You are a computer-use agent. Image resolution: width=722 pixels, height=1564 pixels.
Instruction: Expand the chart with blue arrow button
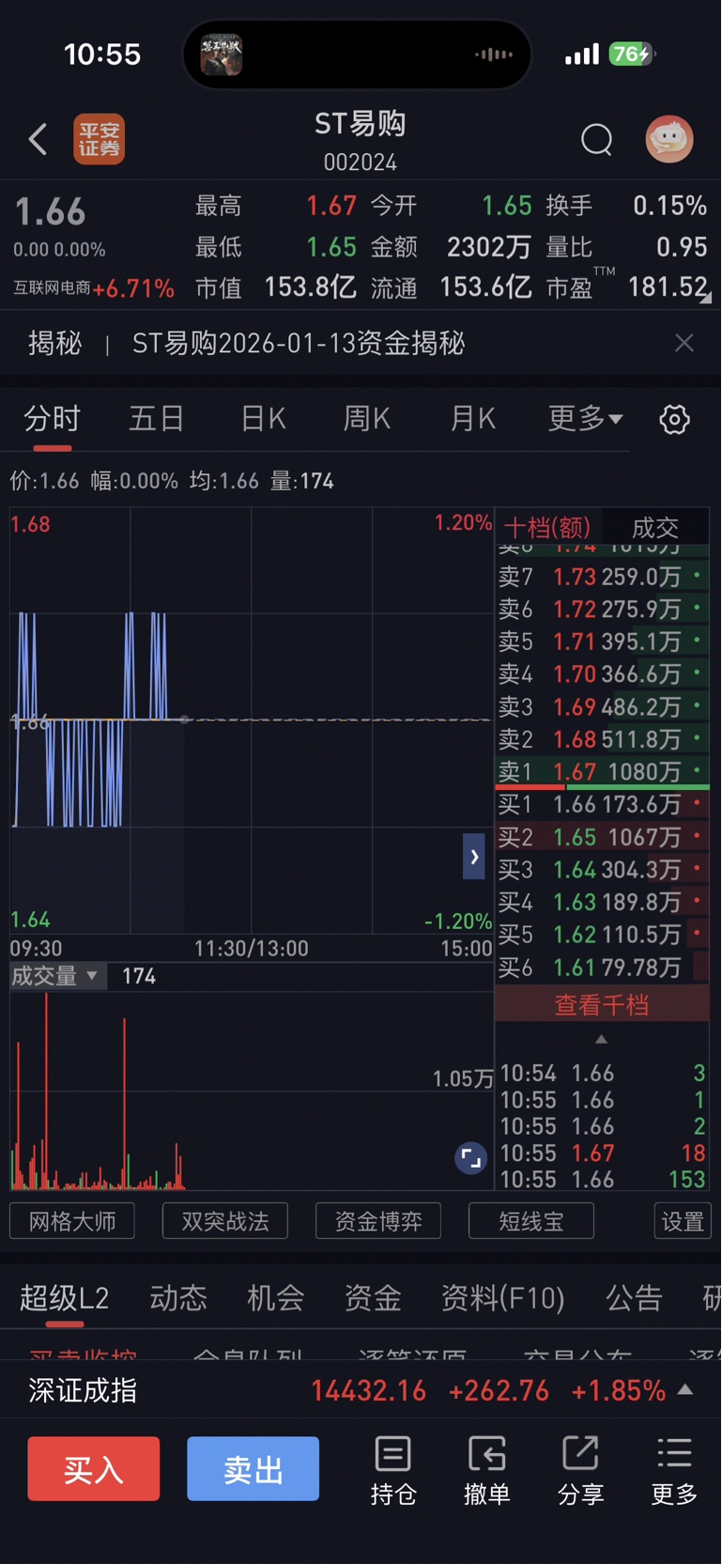(474, 857)
